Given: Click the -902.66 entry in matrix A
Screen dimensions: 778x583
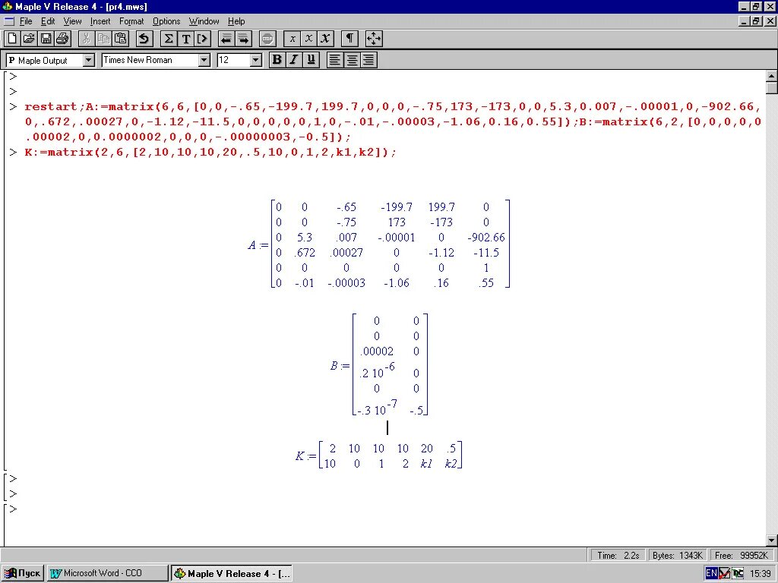Looking at the screenshot, I should [485, 238].
